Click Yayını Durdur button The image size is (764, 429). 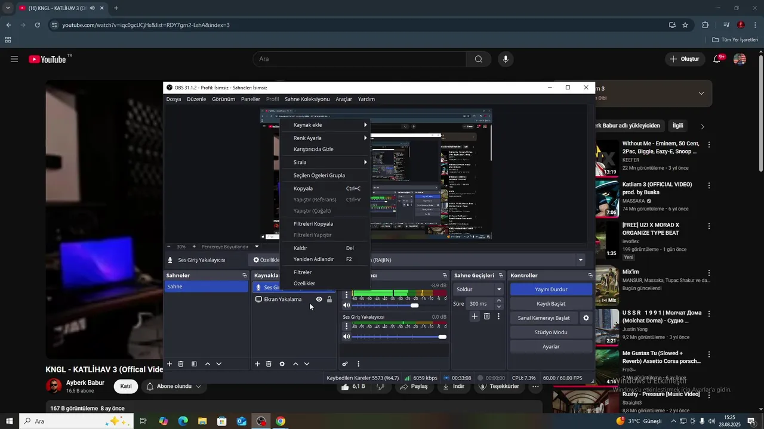[x=551, y=289]
